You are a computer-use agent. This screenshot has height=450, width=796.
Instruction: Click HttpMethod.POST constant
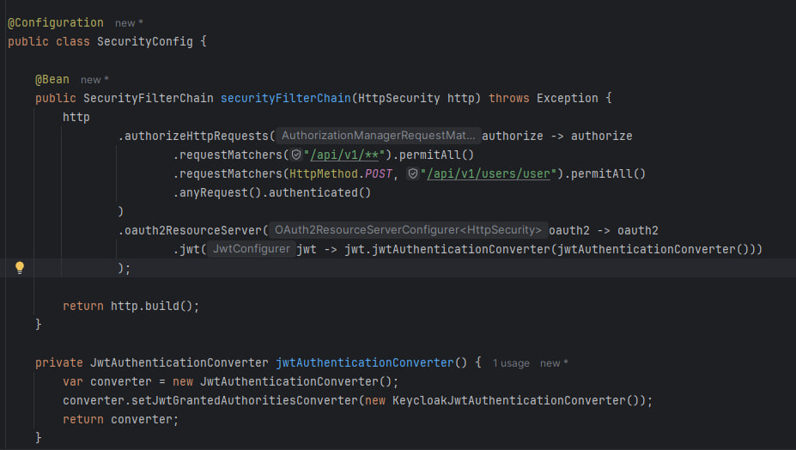341,173
